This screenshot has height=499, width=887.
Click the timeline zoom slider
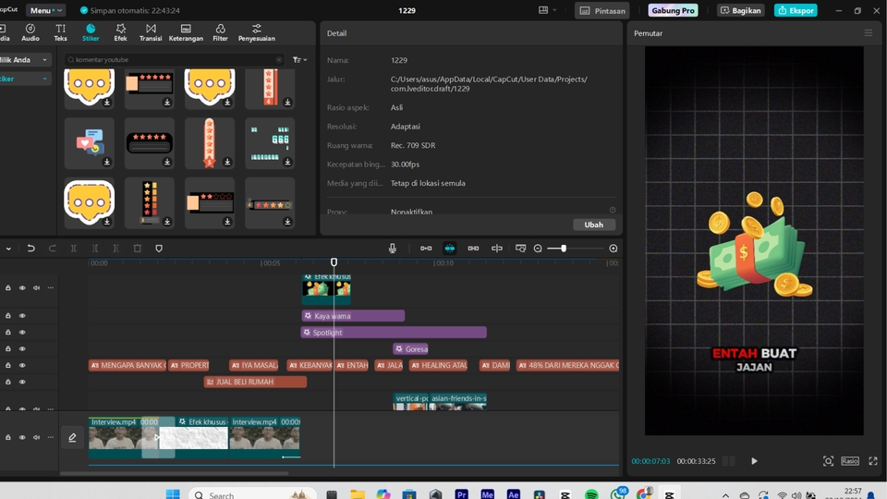point(575,249)
